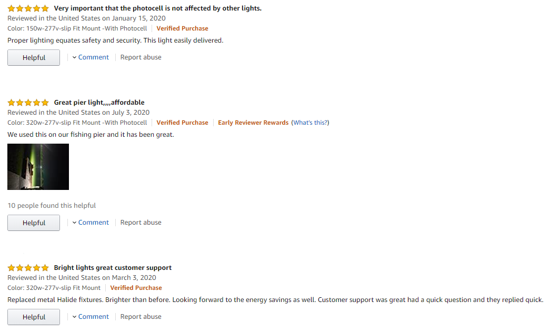Click the Early Reviewer Rewards label

click(x=253, y=123)
